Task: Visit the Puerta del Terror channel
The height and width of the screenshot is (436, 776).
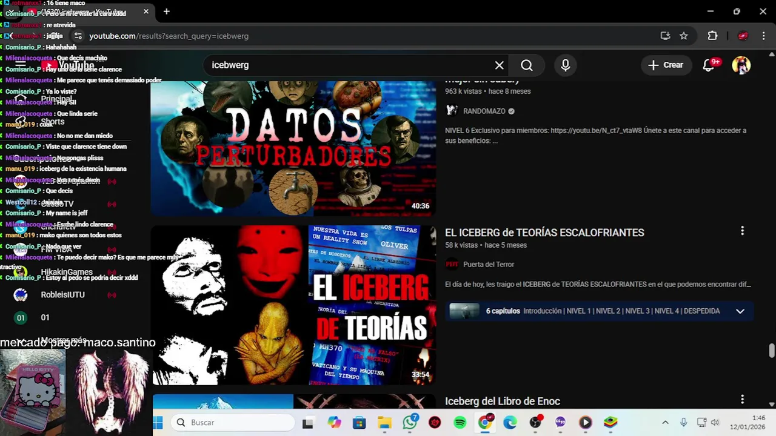Action: coord(488,265)
